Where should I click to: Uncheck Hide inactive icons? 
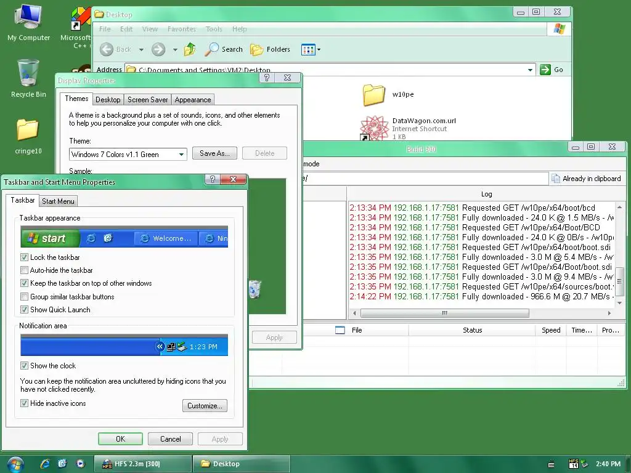(x=24, y=403)
